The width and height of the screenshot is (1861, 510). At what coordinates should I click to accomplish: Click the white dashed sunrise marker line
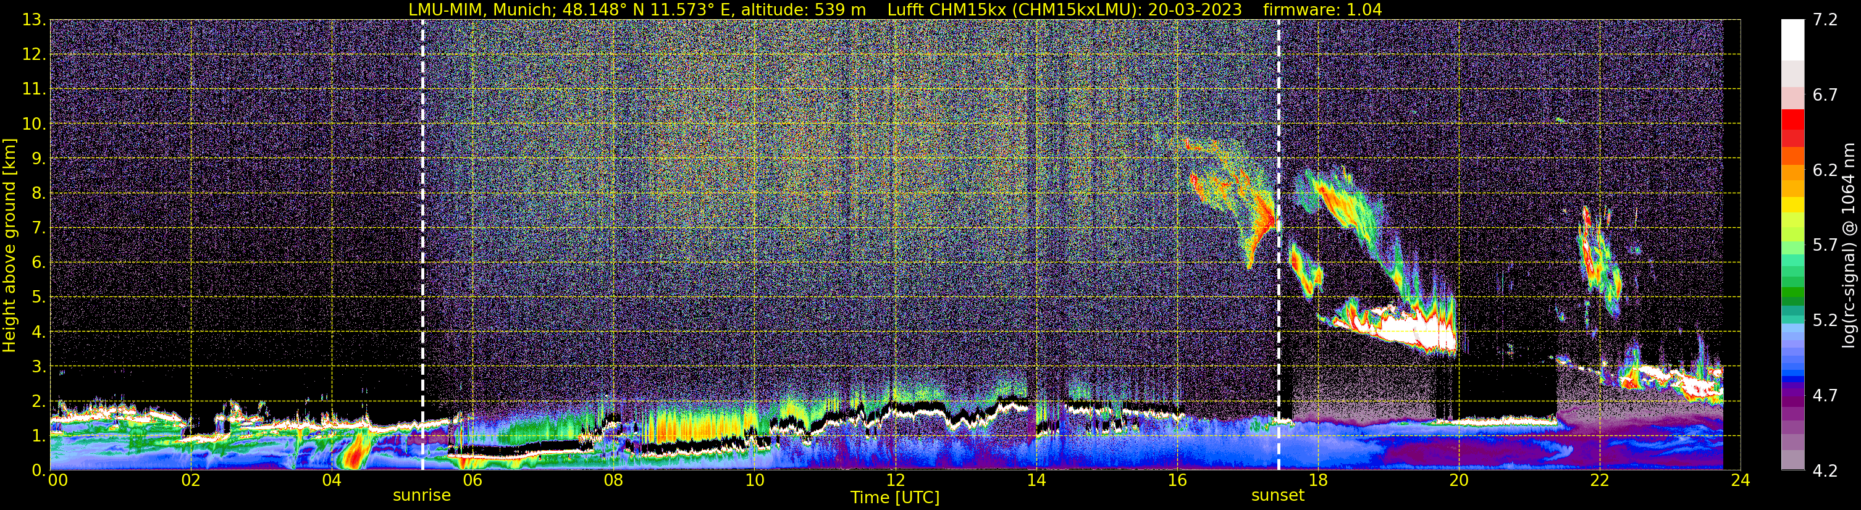[x=422, y=245]
